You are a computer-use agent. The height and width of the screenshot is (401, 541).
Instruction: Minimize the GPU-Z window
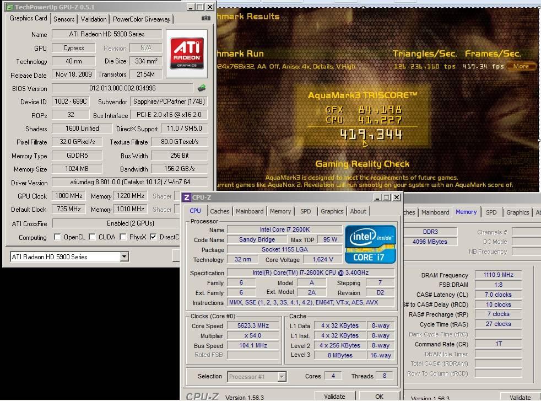click(x=191, y=7)
